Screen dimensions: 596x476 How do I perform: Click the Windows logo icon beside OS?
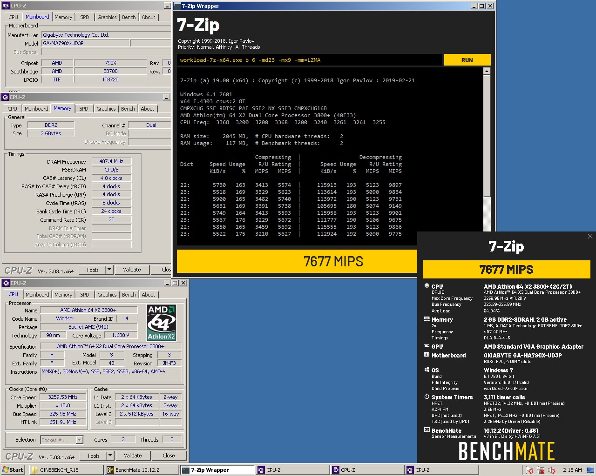[427, 370]
